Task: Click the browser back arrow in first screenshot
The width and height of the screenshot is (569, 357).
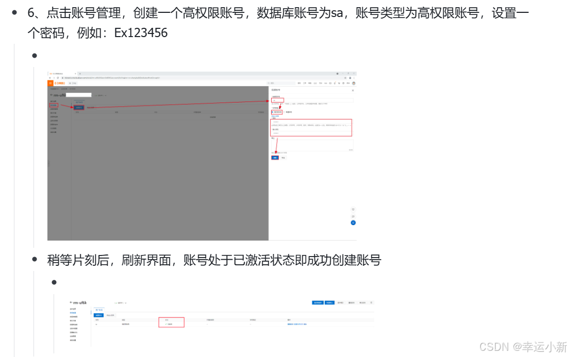Action: pyautogui.click(x=50, y=78)
